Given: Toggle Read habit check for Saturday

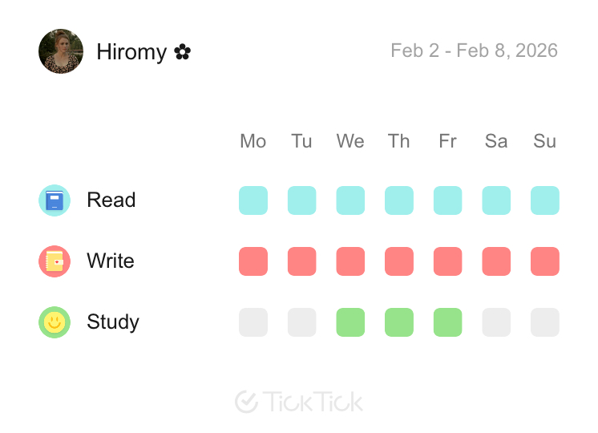Looking at the screenshot, I should [496, 200].
